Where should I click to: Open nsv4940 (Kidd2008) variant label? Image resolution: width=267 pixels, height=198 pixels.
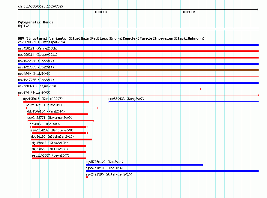pos(34,73)
